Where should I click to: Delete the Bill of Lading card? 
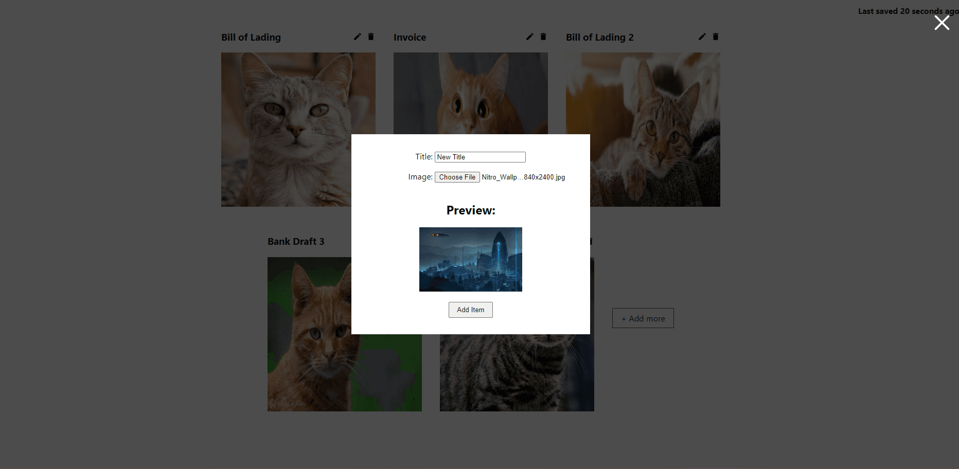coord(371,37)
